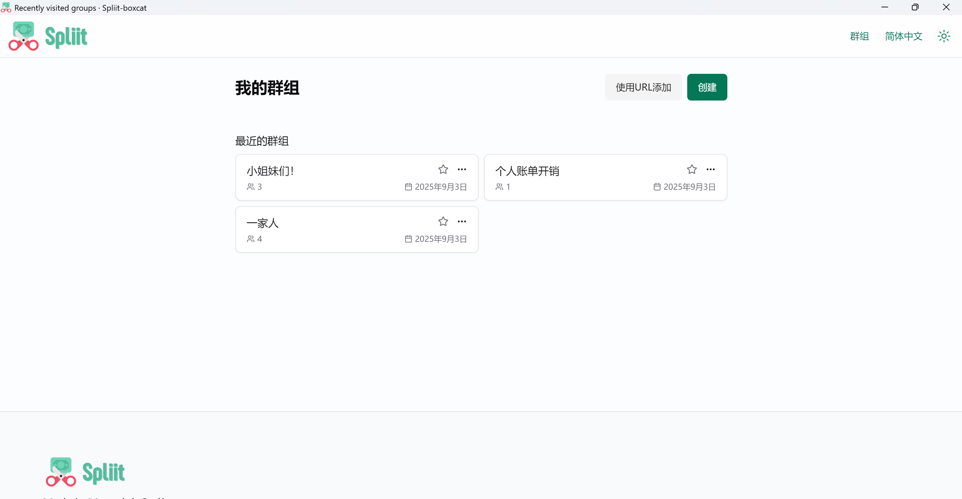Click the participants icon on 一家人 card
The height and width of the screenshot is (499, 962).
pos(251,239)
